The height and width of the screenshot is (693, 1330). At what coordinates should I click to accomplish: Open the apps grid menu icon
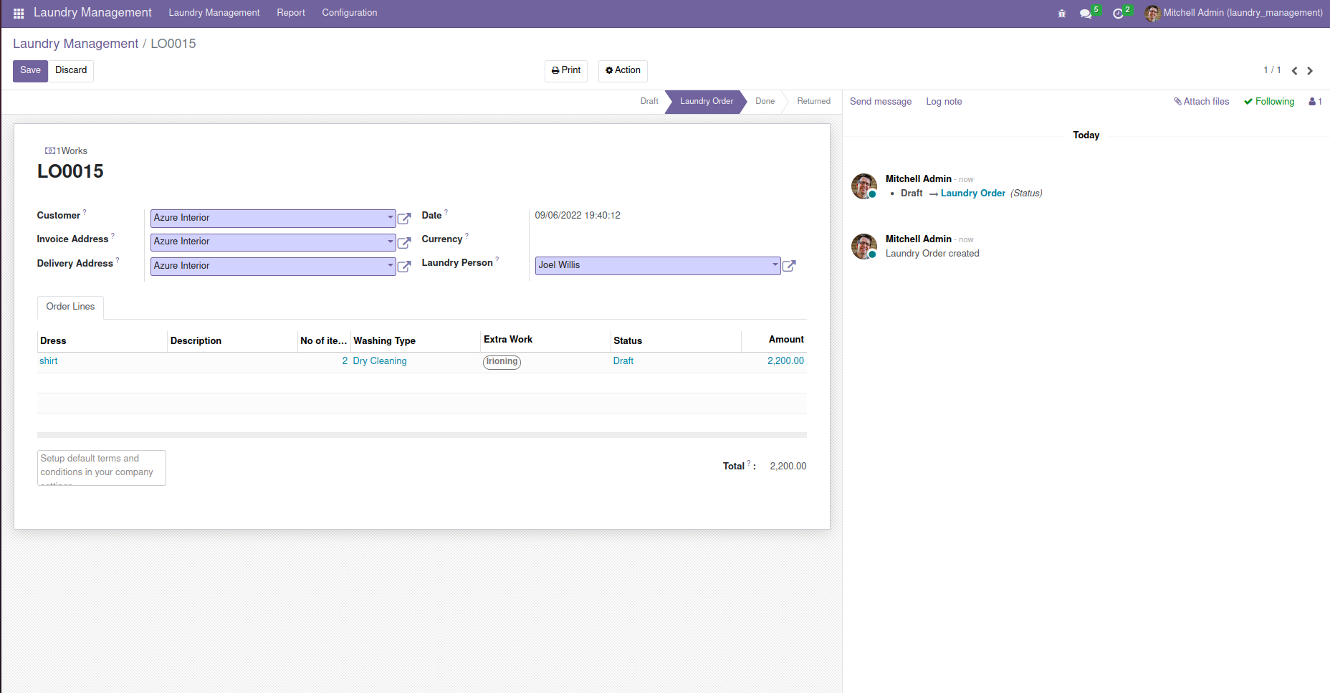(19, 13)
